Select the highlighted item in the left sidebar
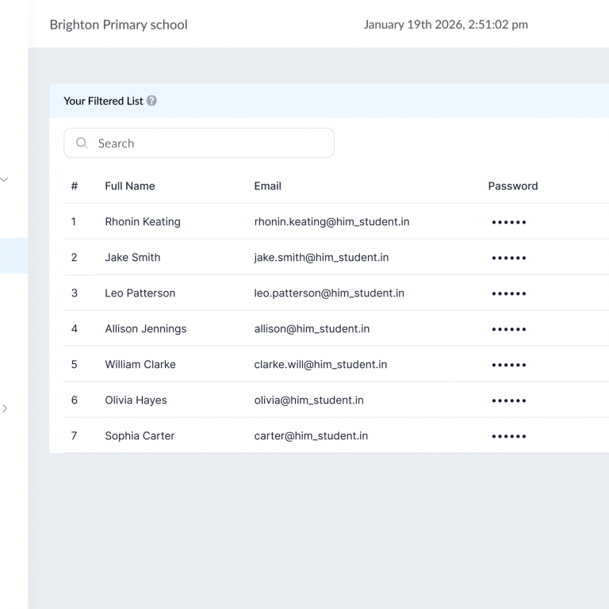This screenshot has height=609, width=609. (13, 256)
